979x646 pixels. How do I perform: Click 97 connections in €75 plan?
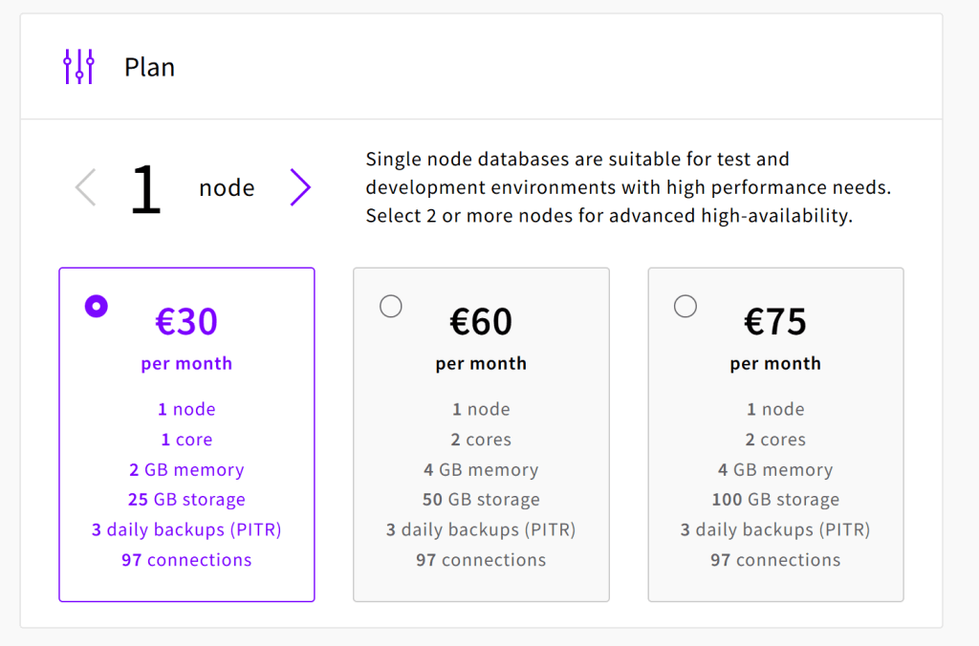click(775, 560)
